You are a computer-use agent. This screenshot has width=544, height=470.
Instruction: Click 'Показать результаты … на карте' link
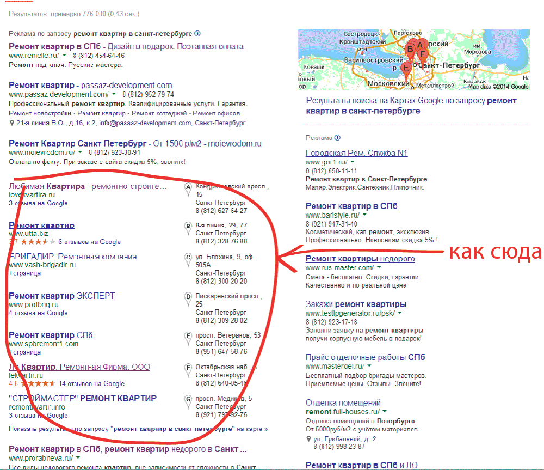(138, 429)
